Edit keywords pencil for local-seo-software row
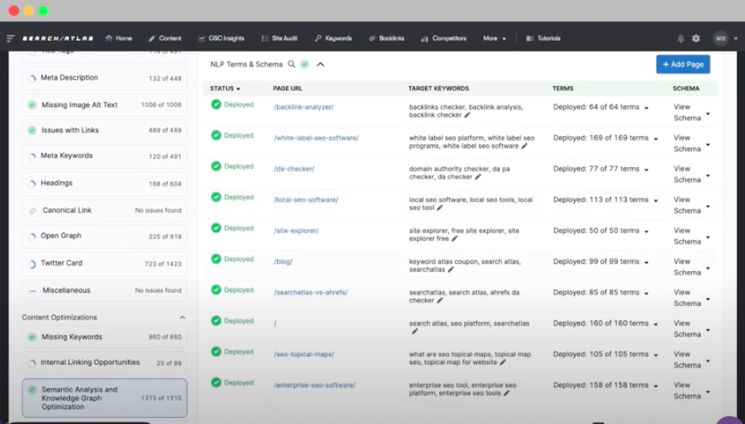 coord(439,208)
